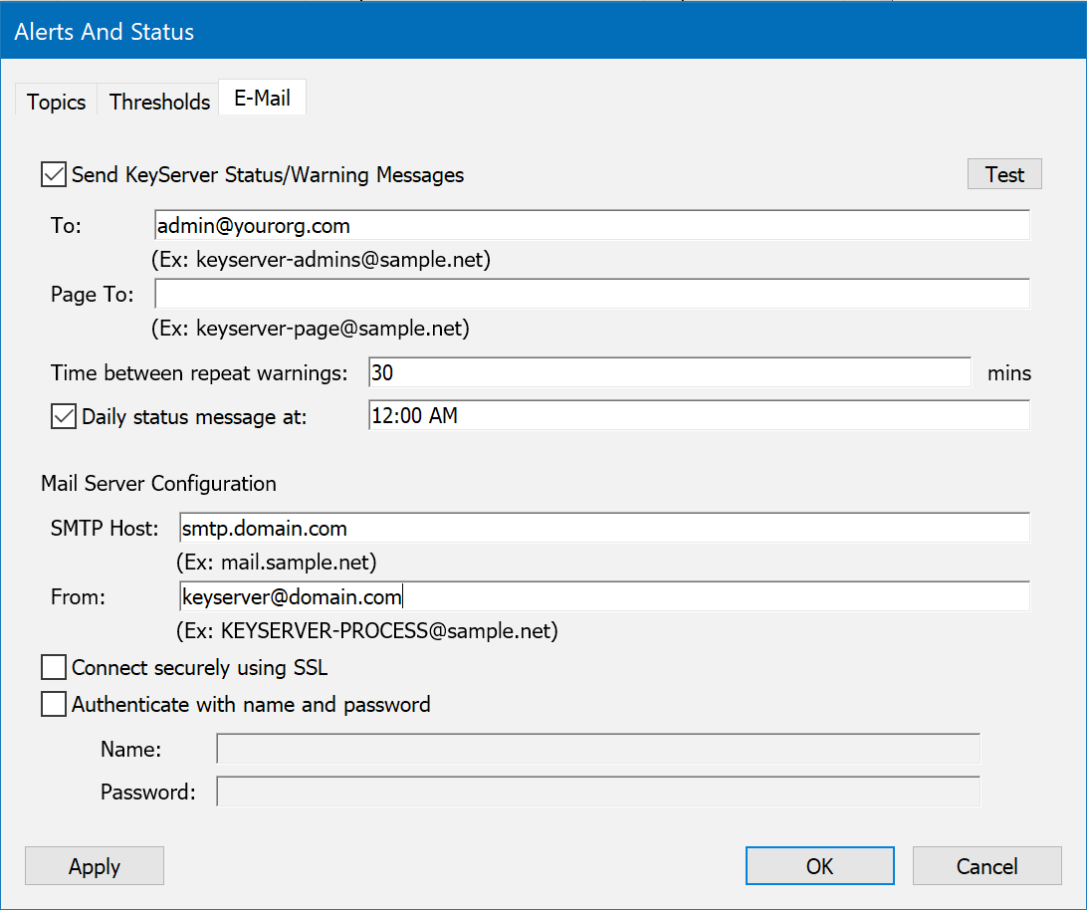Image resolution: width=1087 pixels, height=910 pixels.
Task: Click the Alerts And Status title bar
Action: [543, 32]
